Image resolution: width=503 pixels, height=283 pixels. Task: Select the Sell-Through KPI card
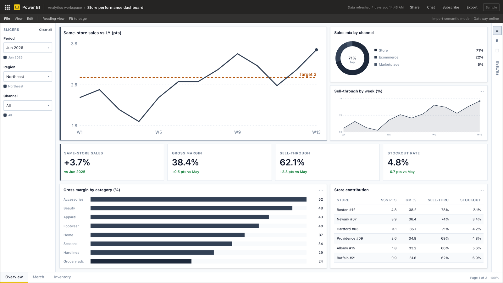[327, 162]
